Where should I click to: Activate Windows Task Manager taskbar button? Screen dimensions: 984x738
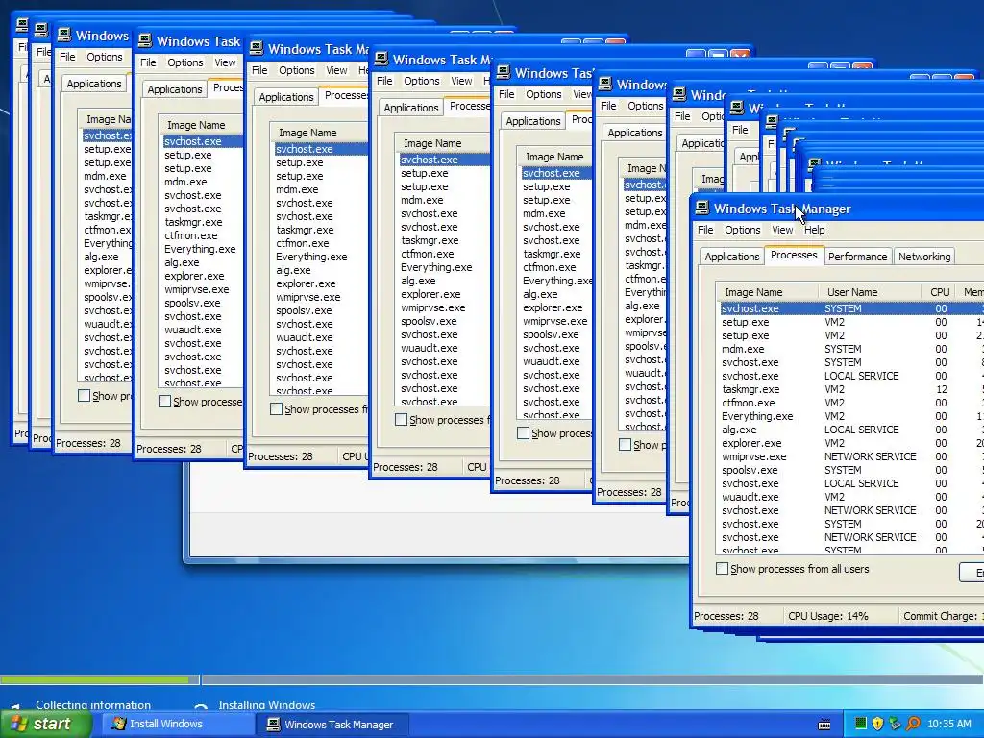click(332, 725)
